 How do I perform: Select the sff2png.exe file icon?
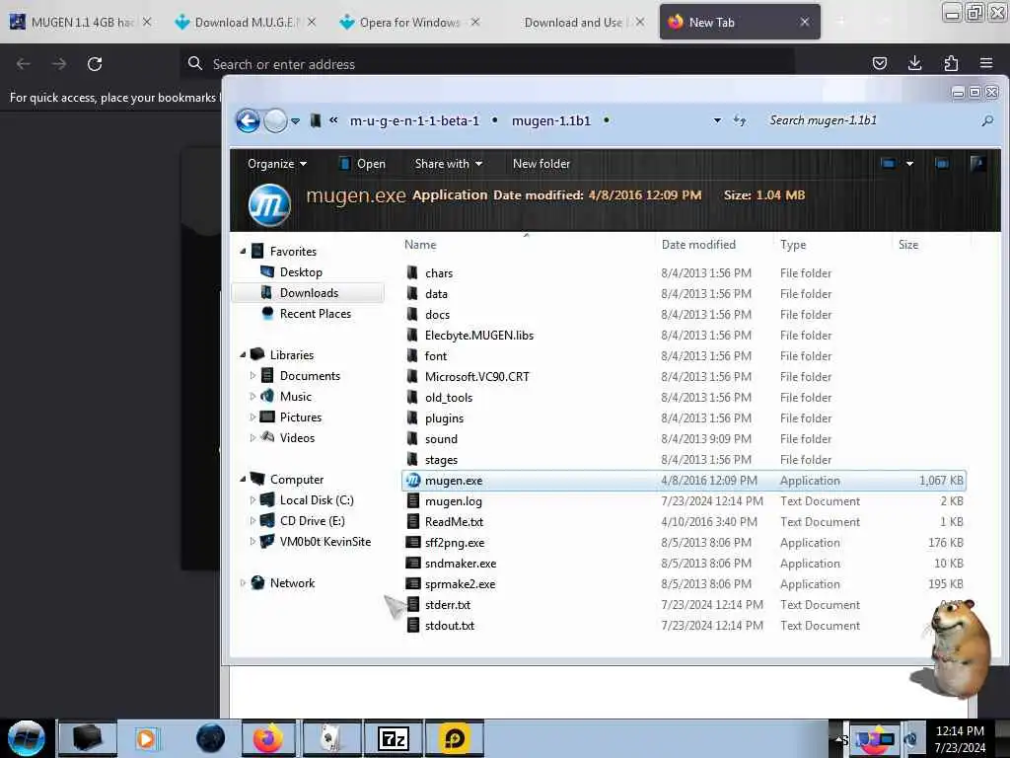(x=413, y=542)
